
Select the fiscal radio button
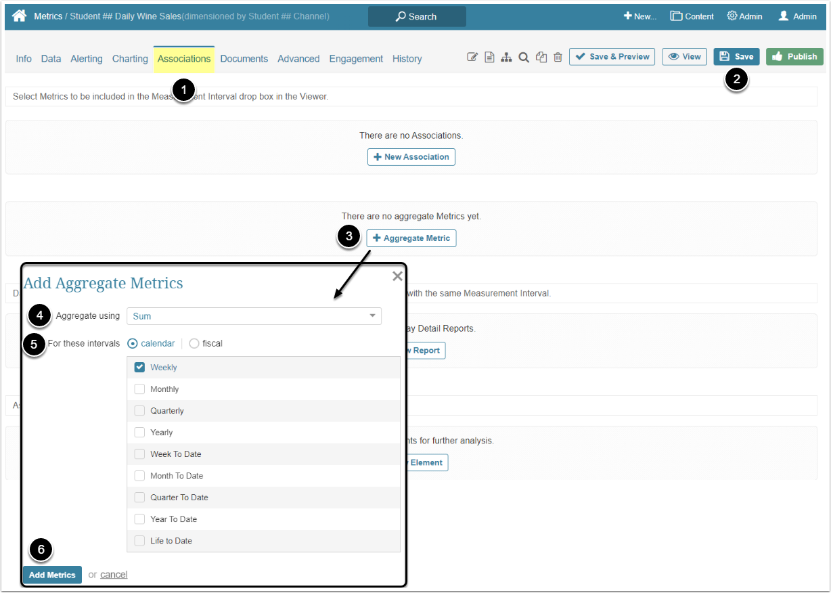coord(194,343)
